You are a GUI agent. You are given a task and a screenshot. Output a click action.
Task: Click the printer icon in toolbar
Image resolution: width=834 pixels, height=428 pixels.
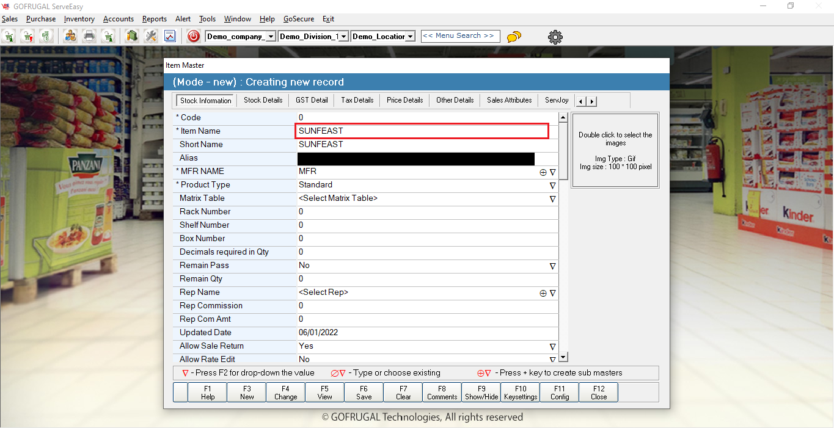(x=89, y=36)
